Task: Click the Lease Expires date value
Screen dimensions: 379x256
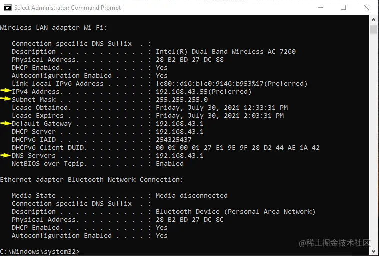Action: pyautogui.click(x=220, y=116)
